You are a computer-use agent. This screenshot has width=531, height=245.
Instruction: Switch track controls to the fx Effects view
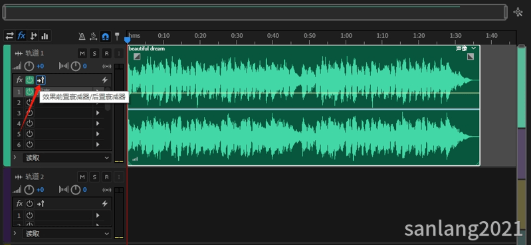(x=21, y=36)
